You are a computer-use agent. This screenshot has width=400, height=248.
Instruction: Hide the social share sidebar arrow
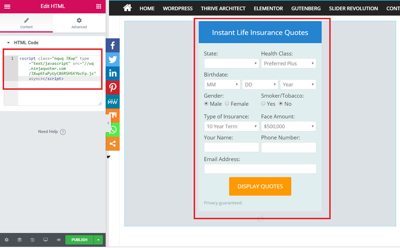tap(108, 157)
